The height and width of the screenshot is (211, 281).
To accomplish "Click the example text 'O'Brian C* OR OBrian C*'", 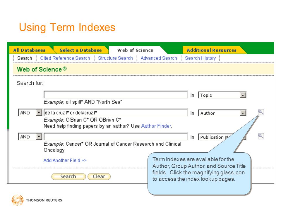I will click(93, 120).
